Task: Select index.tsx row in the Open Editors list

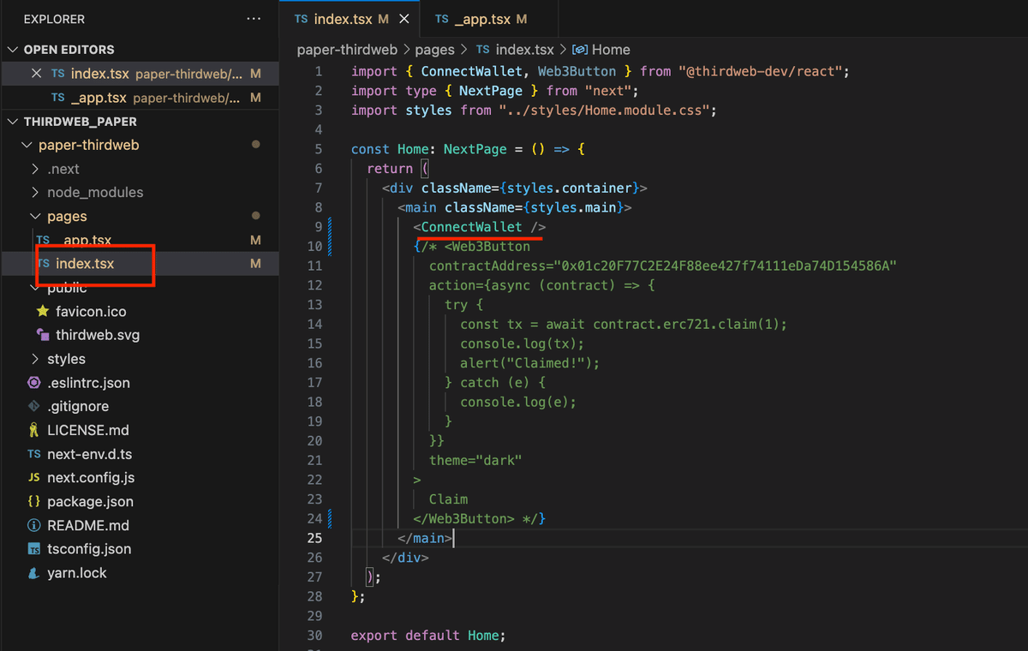Action: pyautogui.click(x=140, y=74)
